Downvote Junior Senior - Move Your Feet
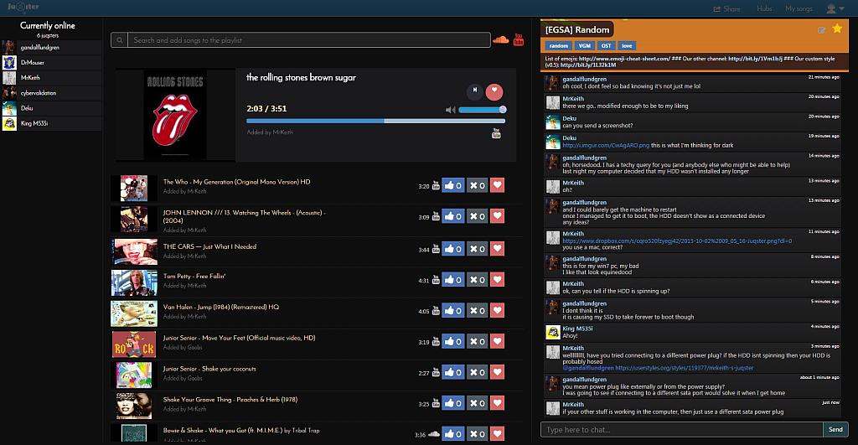Image resolution: width=858 pixels, height=445 pixels. pyautogui.click(x=477, y=342)
